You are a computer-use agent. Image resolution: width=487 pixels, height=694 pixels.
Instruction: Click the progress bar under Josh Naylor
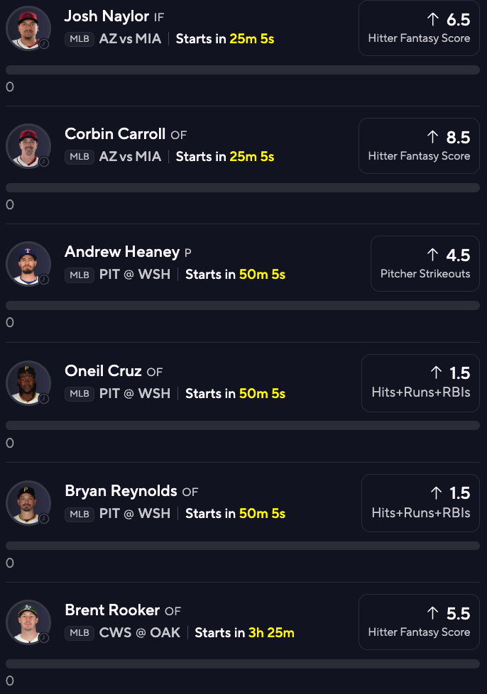(x=243, y=70)
